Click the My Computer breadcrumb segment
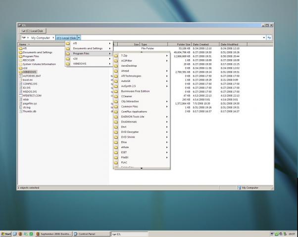Viewport: 298px width, 237px height. (41, 38)
